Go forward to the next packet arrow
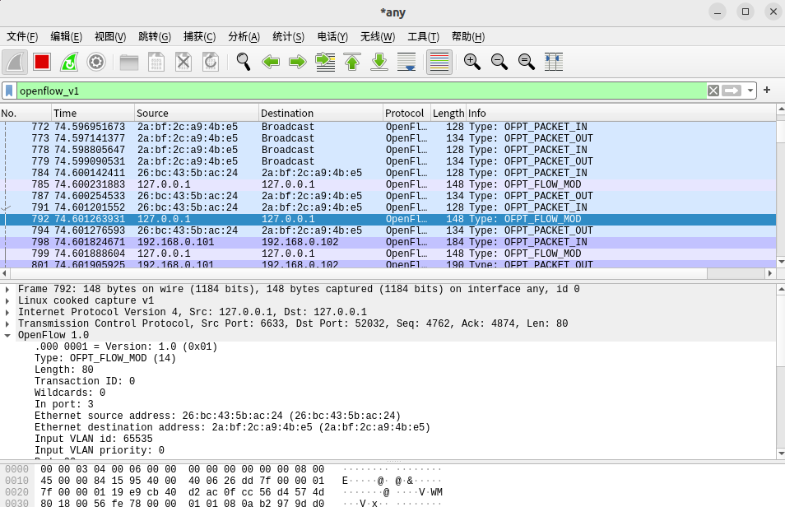This screenshot has width=785, height=507. coord(298,62)
